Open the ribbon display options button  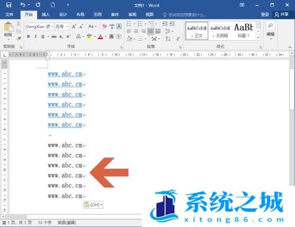[x=242, y=5]
